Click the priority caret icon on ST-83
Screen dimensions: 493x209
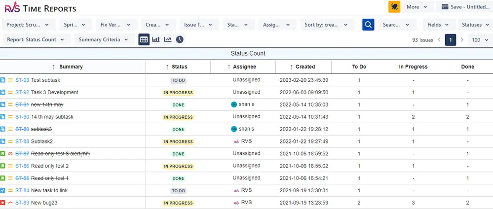click(x=10, y=203)
